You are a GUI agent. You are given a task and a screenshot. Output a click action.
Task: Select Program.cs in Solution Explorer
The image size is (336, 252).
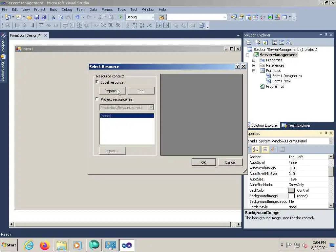[x=275, y=86]
